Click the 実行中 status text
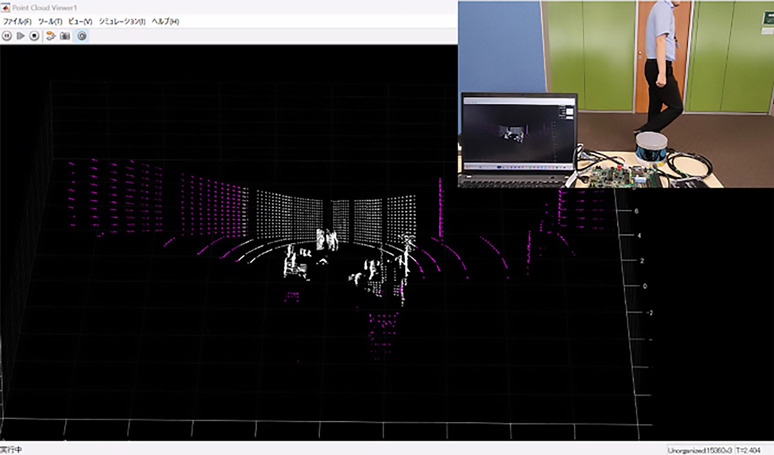 click(x=11, y=449)
